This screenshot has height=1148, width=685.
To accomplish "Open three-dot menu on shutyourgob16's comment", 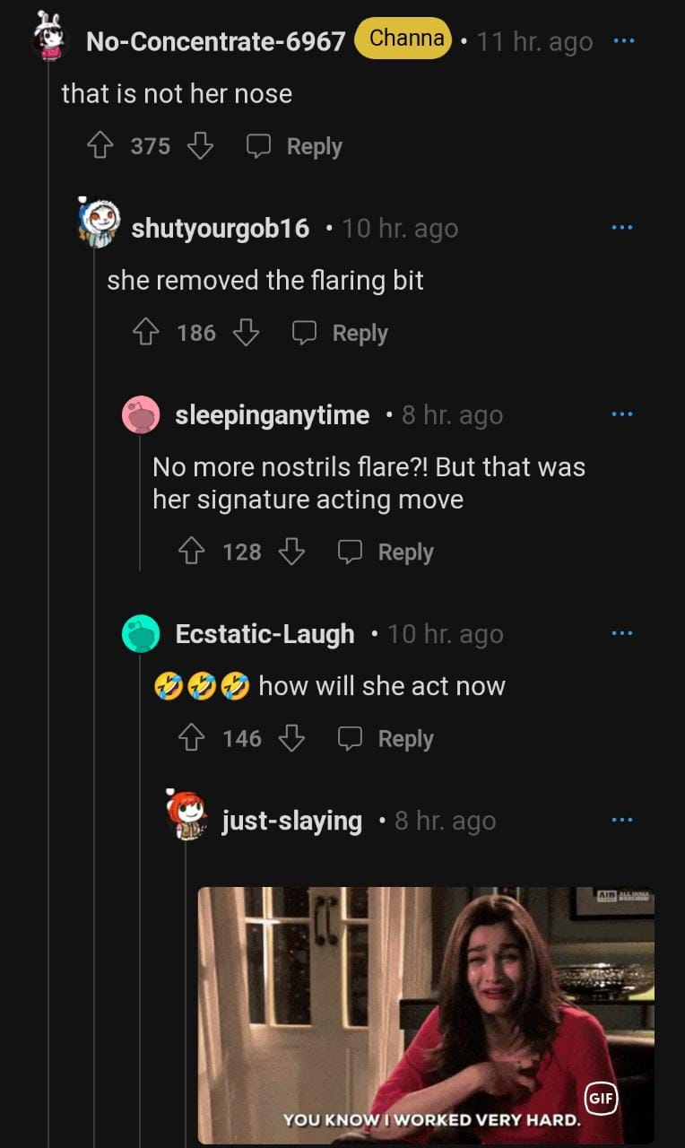I will point(621,228).
